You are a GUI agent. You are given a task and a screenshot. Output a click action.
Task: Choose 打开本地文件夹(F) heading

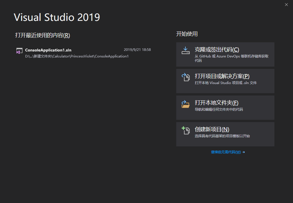tap(216, 103)
